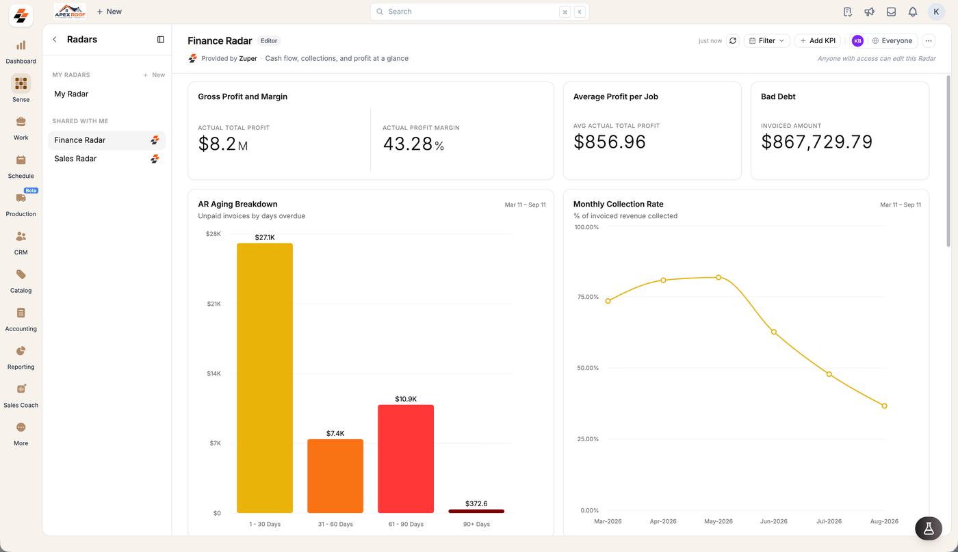Click the red 61 - 90 Days bar
958x552 pixels.
pos(406,459)
